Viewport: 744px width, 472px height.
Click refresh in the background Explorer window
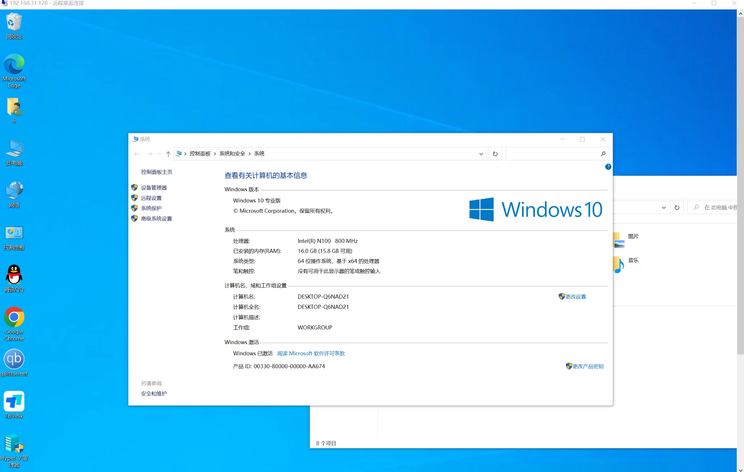point(677,208)
